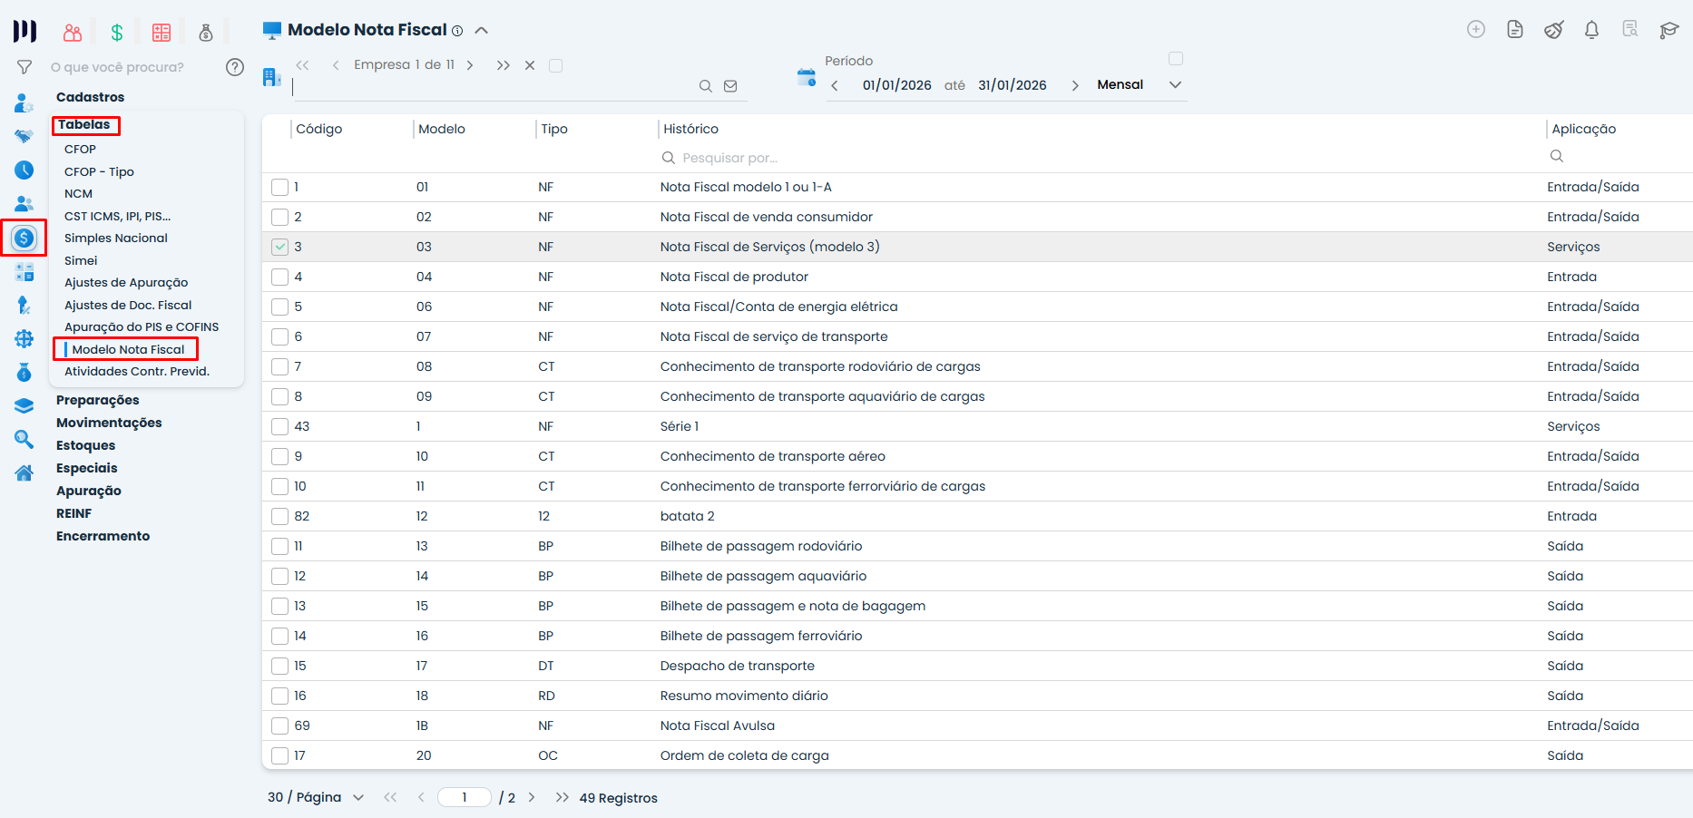Click the O que você procura search box
The height and width of the screenshot is (818, 1693).
pos(118,67)
